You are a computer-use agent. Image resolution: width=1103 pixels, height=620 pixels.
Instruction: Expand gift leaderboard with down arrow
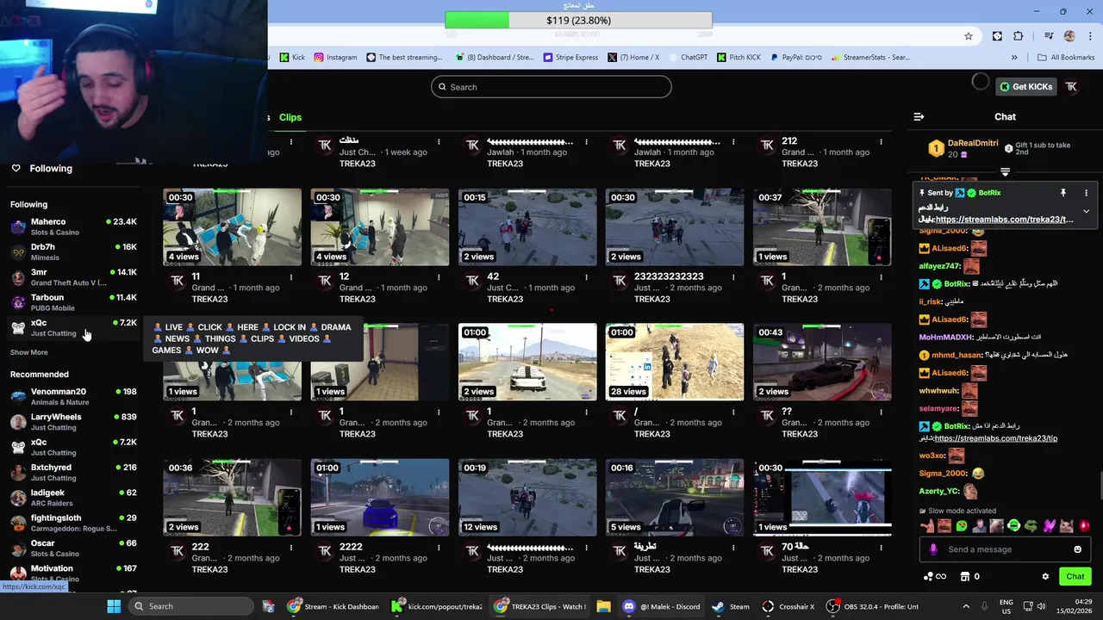[1005, 172]
